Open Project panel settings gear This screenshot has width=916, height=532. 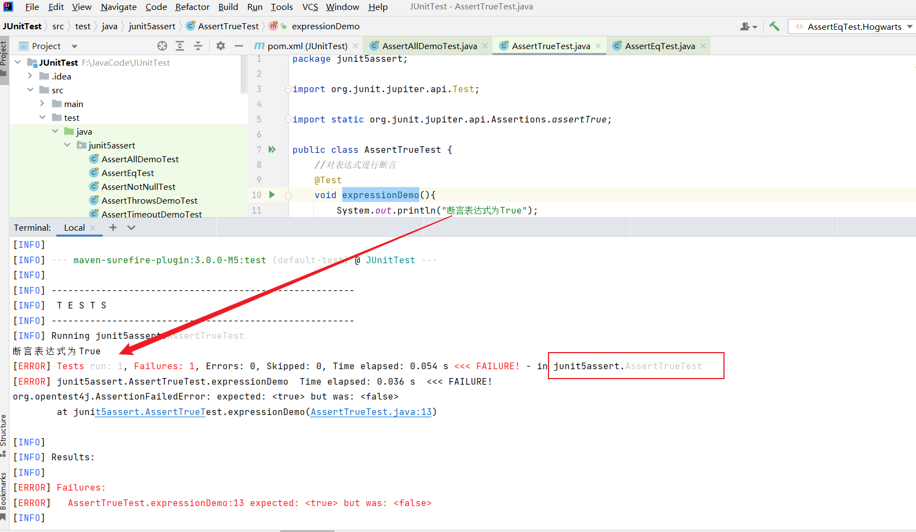[x=221, y=46]
